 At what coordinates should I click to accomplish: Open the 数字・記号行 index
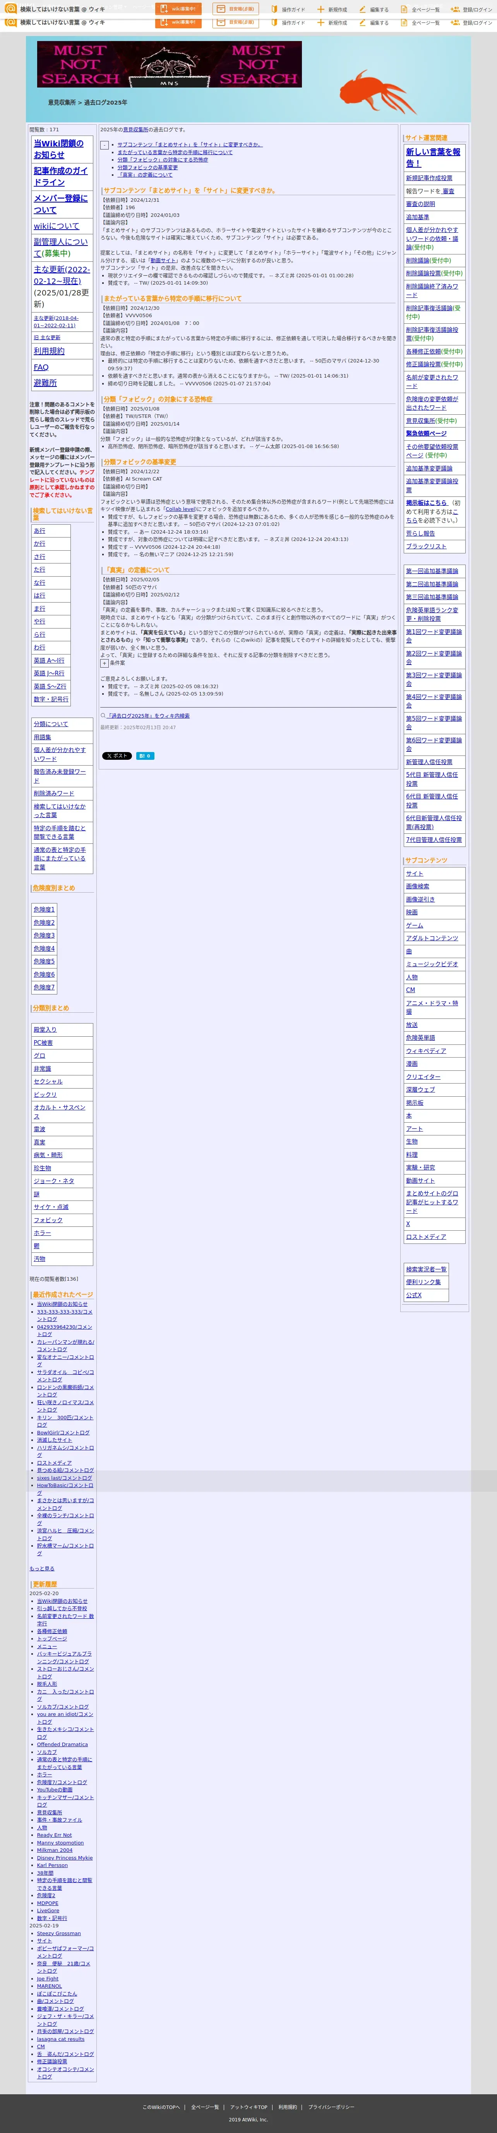[50, 700]
